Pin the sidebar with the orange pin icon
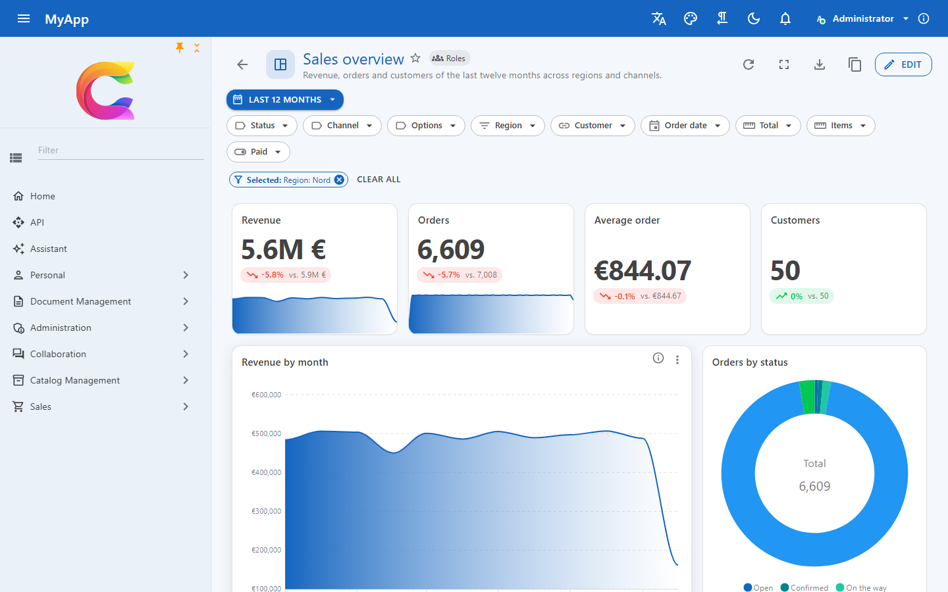The image size is (948, 592). pos(180,47)
